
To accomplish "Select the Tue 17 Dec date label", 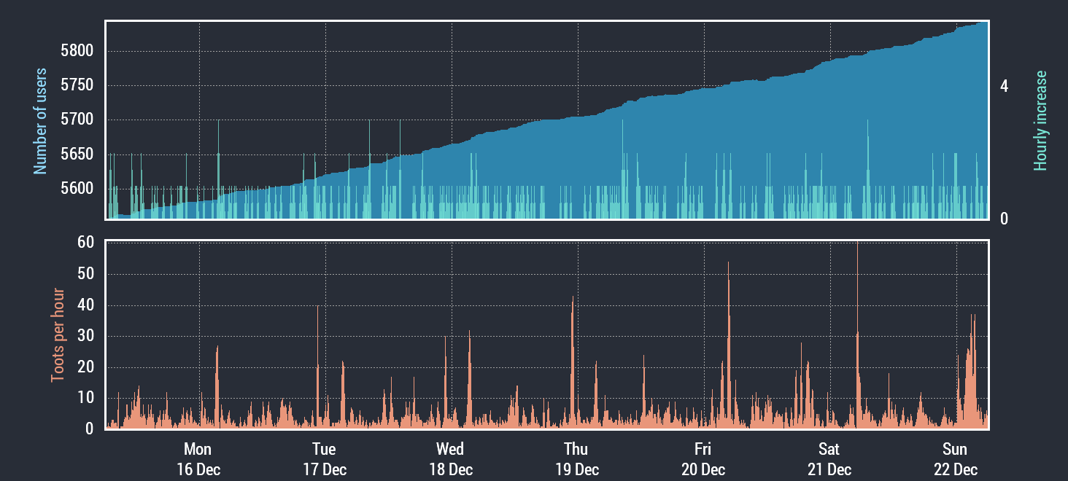I will pos(324,458).
